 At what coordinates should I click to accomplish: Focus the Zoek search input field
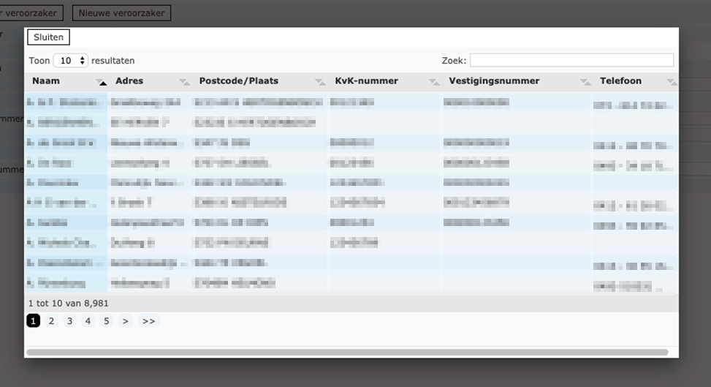tap(571, 61)
